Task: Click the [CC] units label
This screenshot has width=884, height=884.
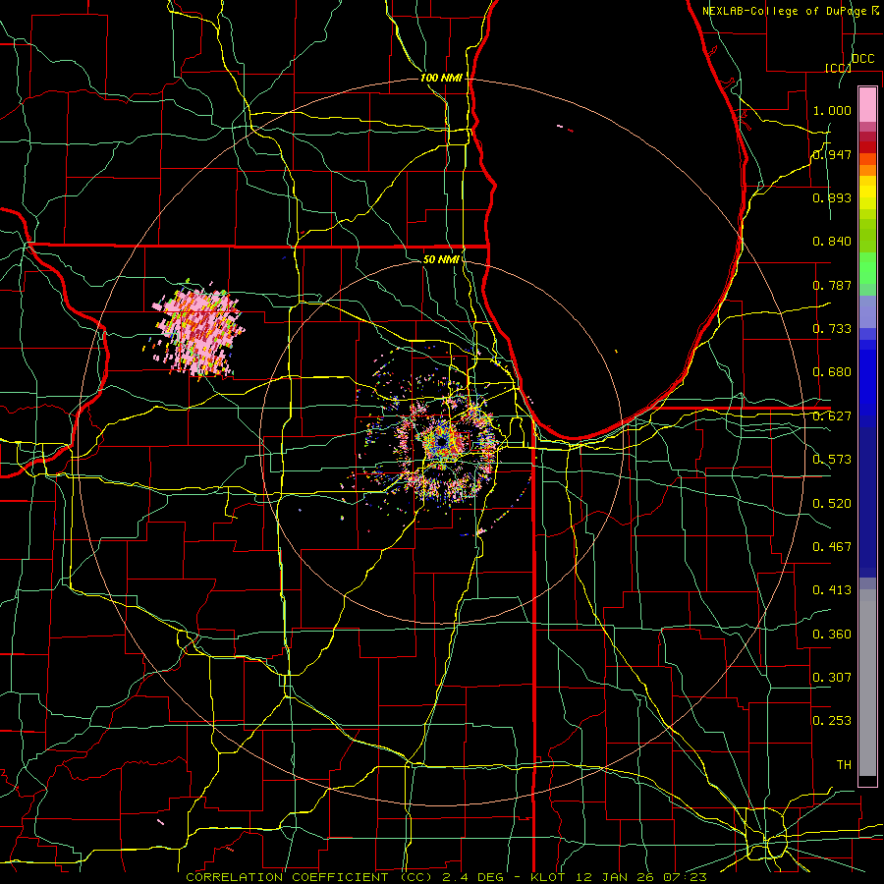Action: pos(838,68)
